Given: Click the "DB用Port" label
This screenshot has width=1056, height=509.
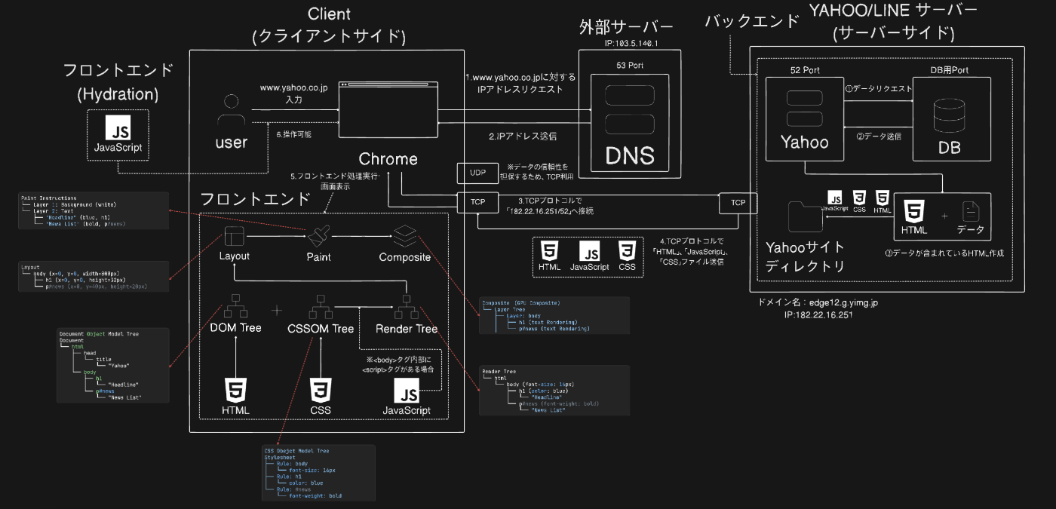Looking at the screenshot, I should [x=949, y=70].
